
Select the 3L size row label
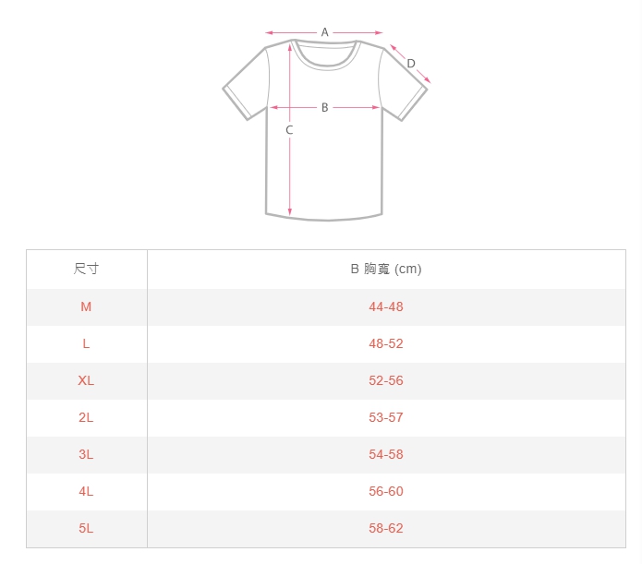(86, 454)
